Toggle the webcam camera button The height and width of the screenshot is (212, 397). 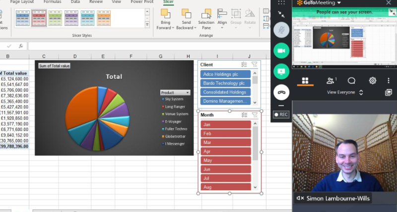[281, 50]
